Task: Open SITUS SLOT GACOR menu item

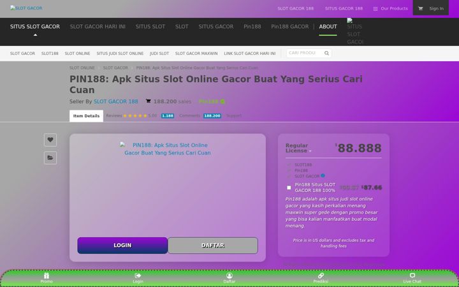Action: tap(35, 27)
